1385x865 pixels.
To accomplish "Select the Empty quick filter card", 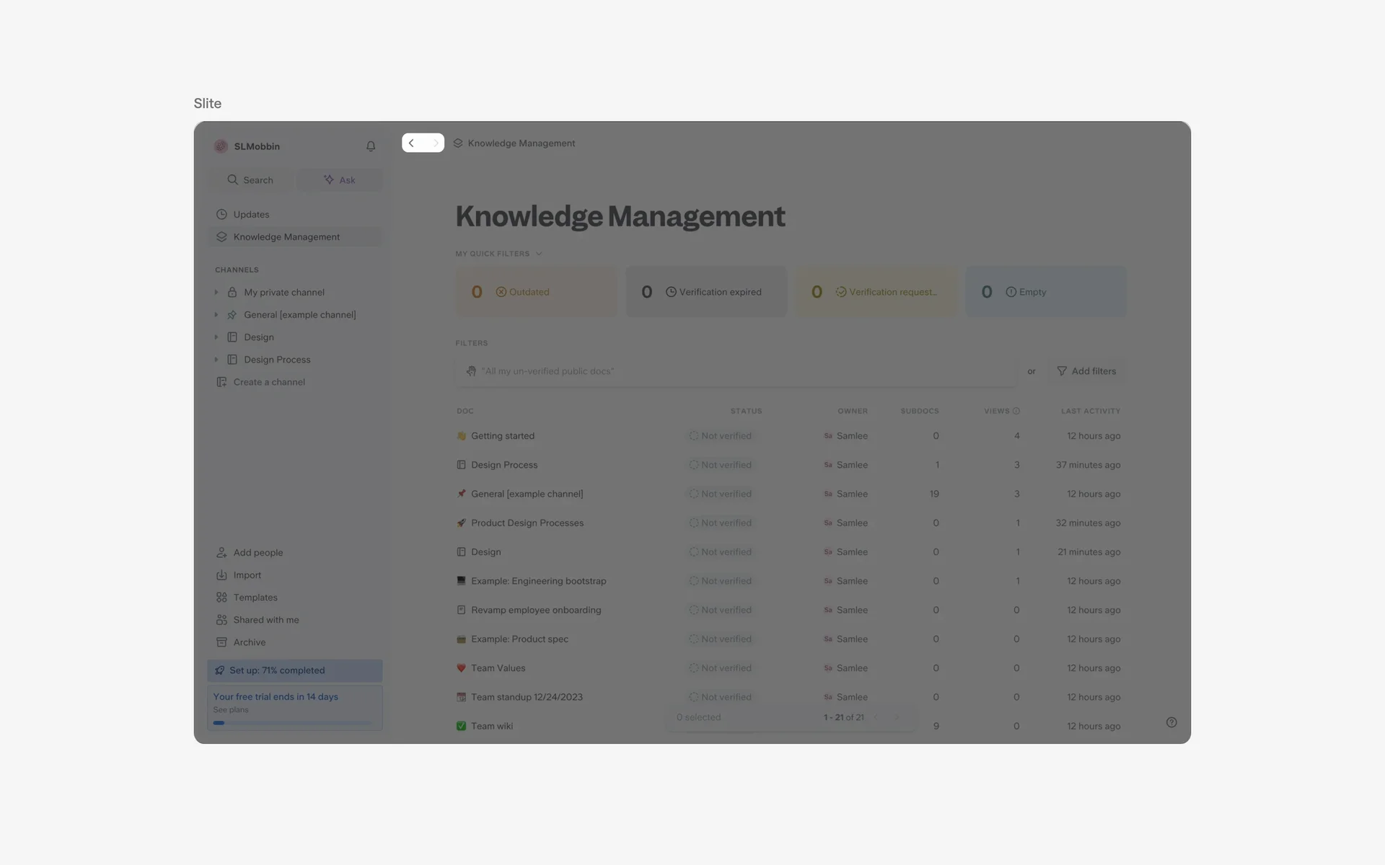I will (x=1045, y=291).
